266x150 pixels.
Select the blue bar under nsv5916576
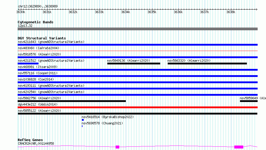(x=137, y=57)
